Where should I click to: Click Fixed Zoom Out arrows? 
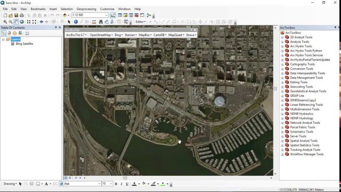point(35,22)
